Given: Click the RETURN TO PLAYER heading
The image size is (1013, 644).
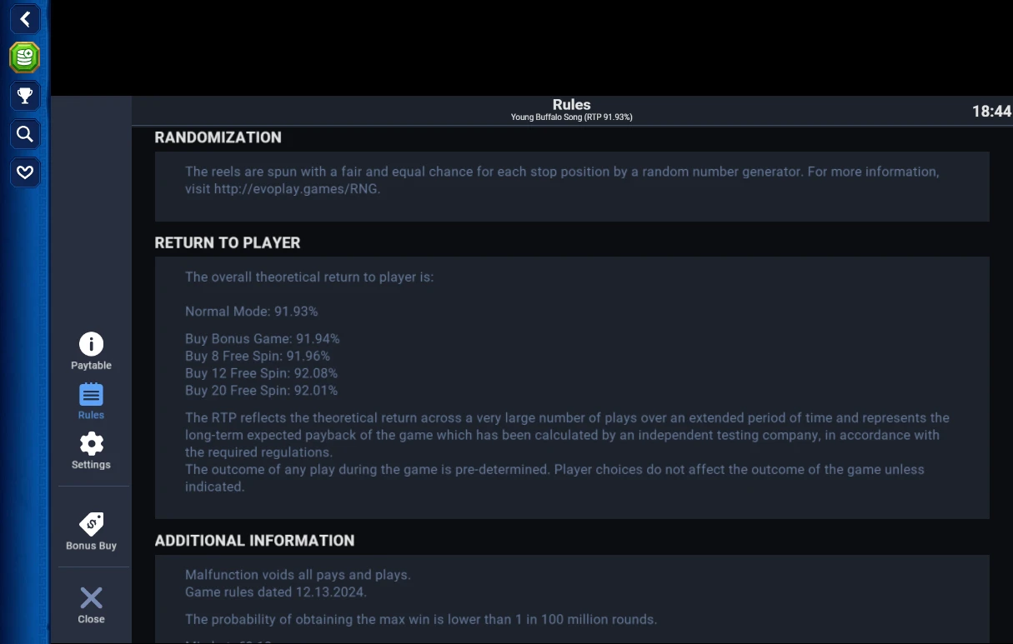Looking at the screenshot, I should tap(228, 243).
